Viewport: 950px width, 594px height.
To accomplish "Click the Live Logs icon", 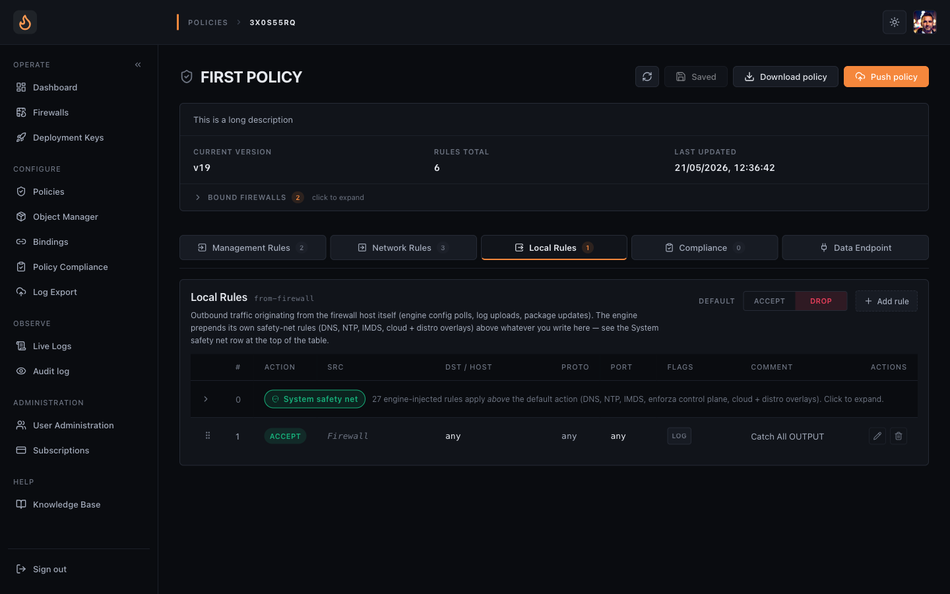I will (21, 346).
